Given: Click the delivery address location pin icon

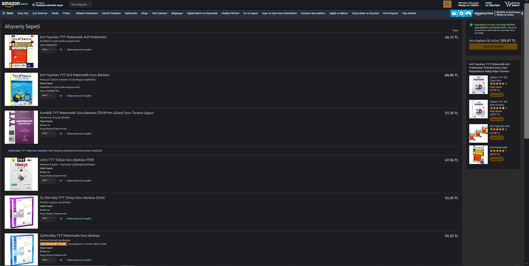Looking at the screenshot, I should coord(33,5).
